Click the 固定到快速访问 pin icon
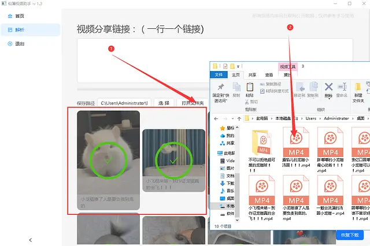 (221, 87)
